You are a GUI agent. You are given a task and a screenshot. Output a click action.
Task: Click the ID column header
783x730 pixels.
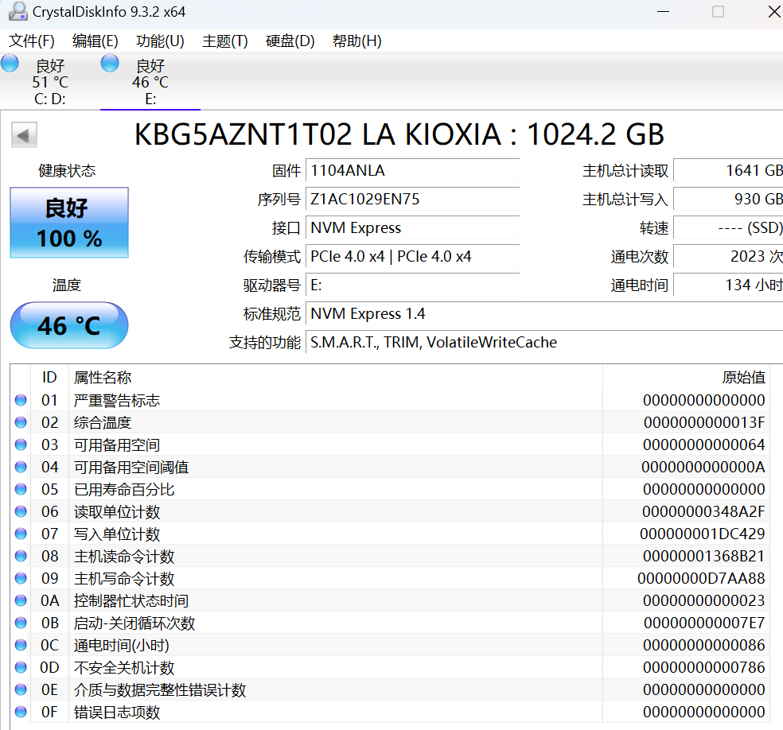49,377
